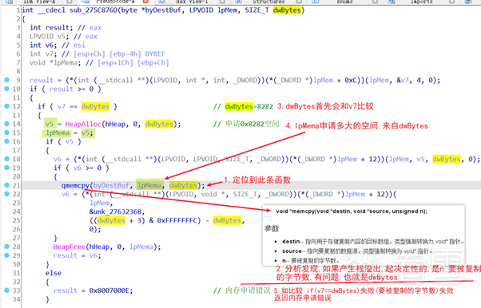Viewport: 481px width, 308px height.
Task: Click the 0xC offset on line 9
Action: pyautogui.click(x=351, y=81)
